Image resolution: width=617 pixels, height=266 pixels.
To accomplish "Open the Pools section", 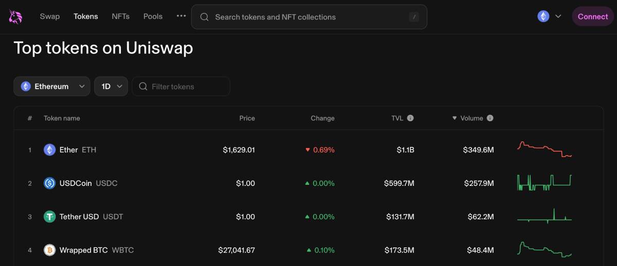I will (153, 16).
